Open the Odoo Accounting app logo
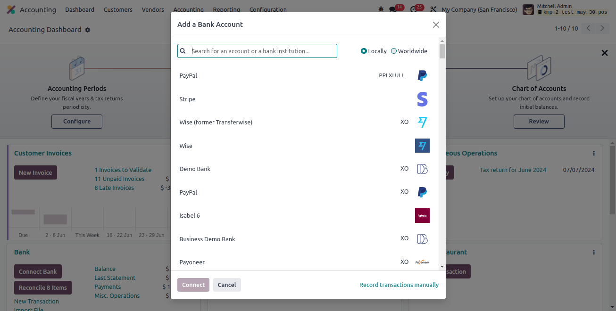Viewport: 616px width, 311px height. point(11,9)
